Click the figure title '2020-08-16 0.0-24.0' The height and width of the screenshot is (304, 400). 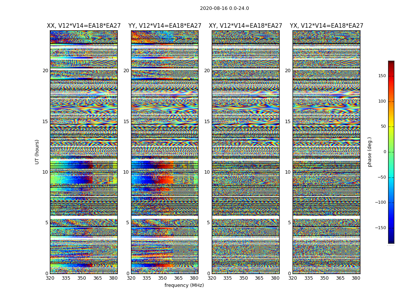point(224,8)
